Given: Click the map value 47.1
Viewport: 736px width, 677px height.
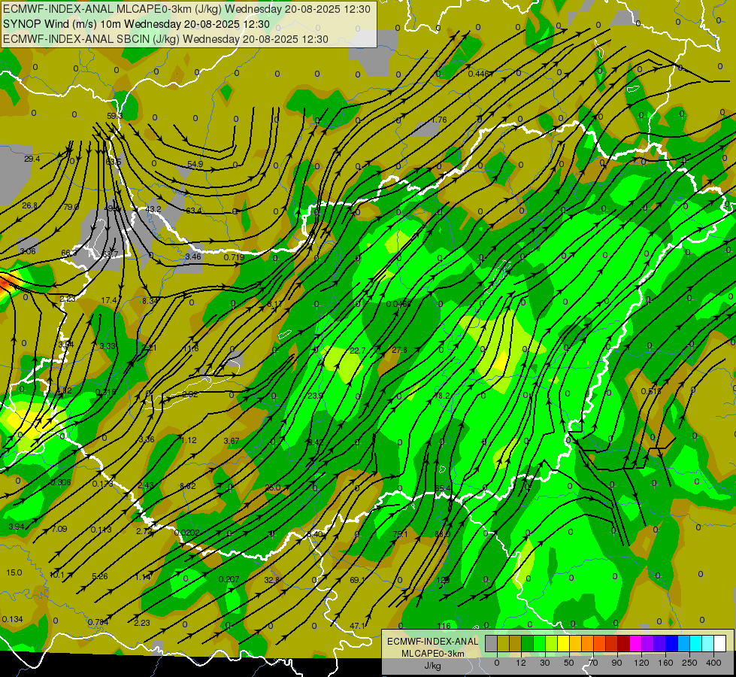Looking at the screenshot, I should click(357, 626).
